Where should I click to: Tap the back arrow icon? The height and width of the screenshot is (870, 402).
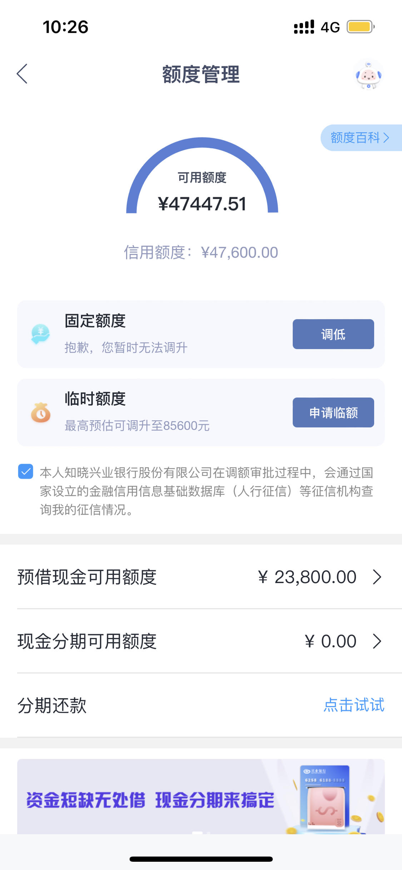(x=22, y=74)
